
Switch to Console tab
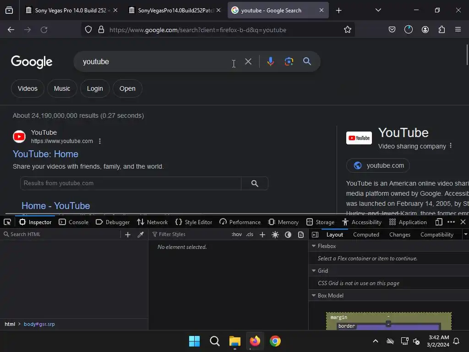pyautogui.click(x=74, y=222)
